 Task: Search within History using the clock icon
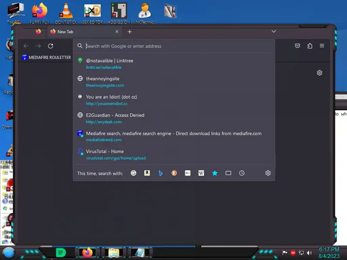click(242, 173)
